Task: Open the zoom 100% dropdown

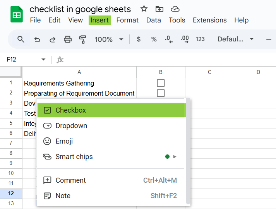Action: click(109, 39)
